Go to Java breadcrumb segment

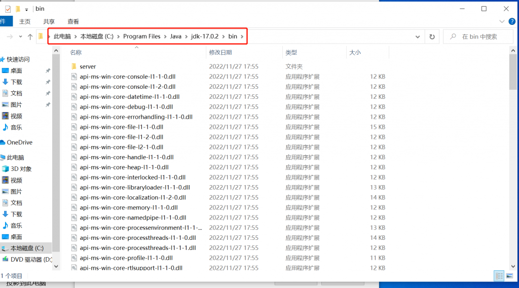[x=176, y=37]
